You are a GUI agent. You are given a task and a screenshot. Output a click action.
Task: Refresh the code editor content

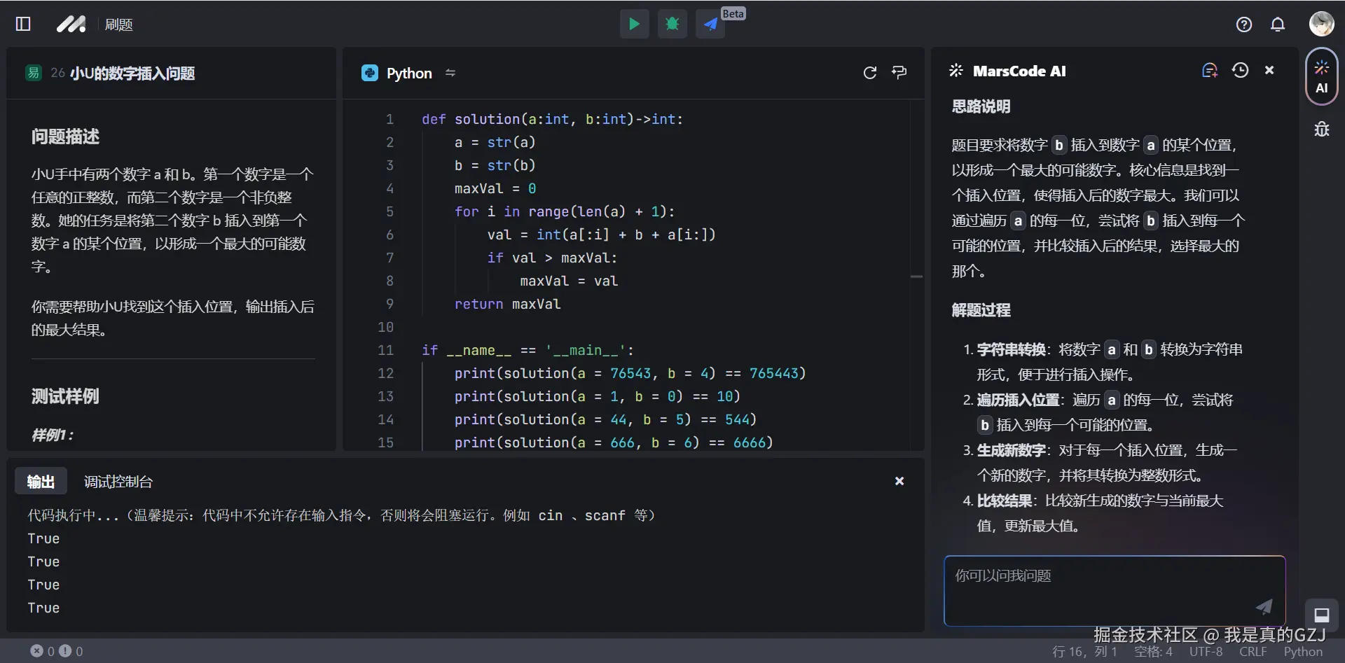tap(870, 72)
